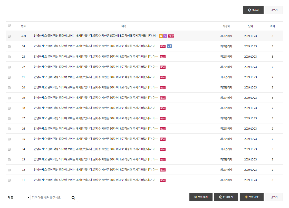Select the checkbox for the 공지 notice row
Viewport: 289px width, 208px height.
tap(9, 36)
